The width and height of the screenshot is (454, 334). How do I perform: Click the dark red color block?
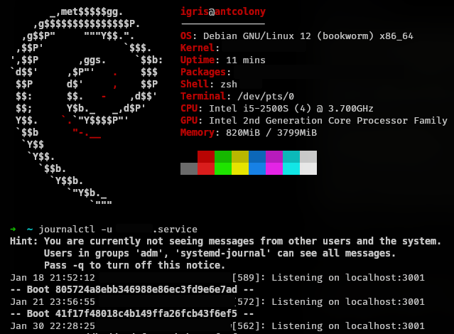pyautogui.click(x=206, y=156)
